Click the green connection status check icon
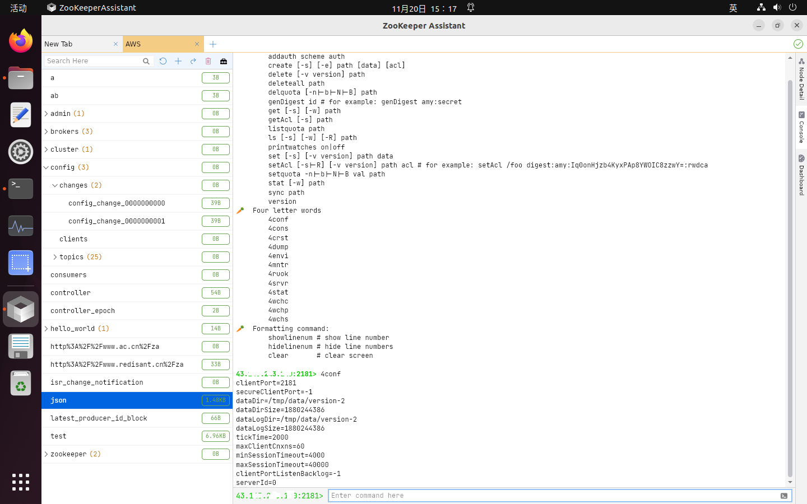This screenshot has height=504, width=807. coord(798,44)
